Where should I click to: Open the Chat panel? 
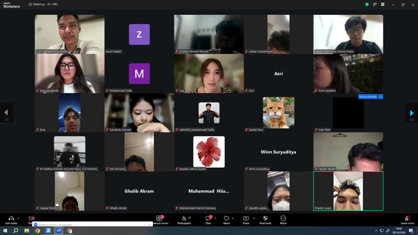[208, 220]
